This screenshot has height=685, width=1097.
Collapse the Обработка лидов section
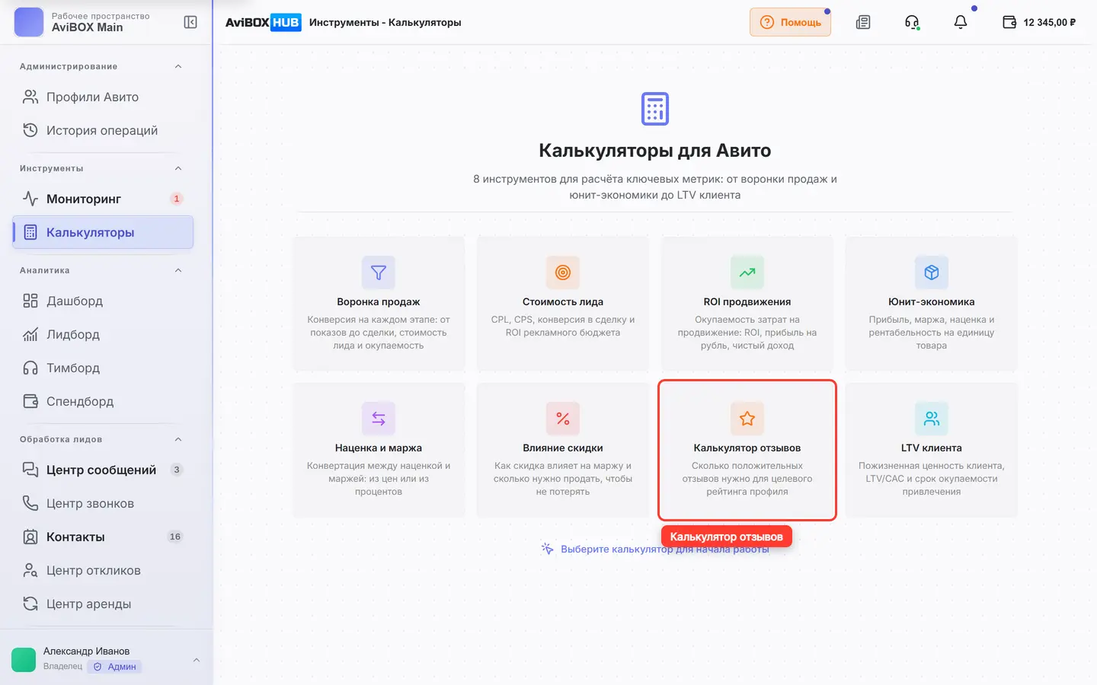pyautogui.click(x=178, y=439)
